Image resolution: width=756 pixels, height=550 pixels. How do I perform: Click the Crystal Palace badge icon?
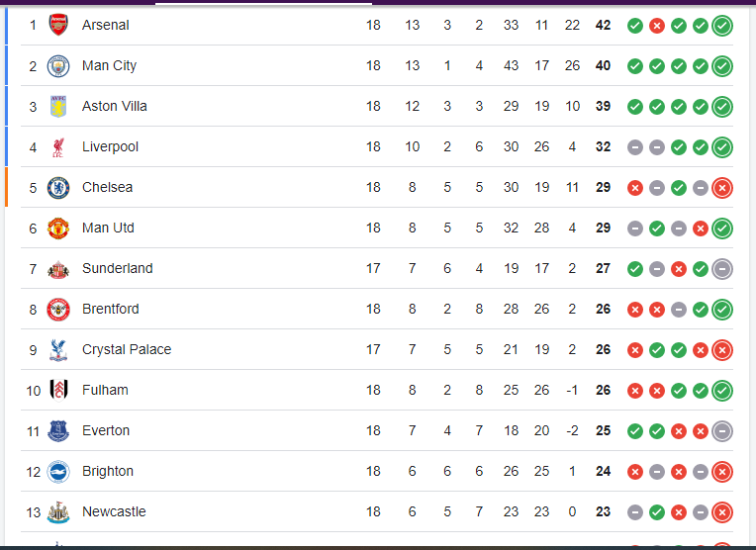(59, 349)
